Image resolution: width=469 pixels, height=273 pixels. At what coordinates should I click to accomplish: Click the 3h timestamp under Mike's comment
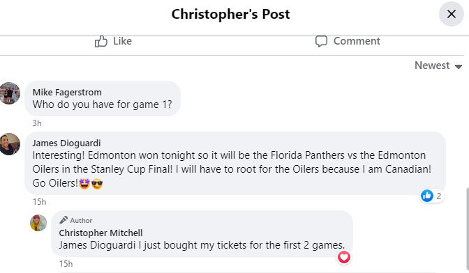point(37,123)
